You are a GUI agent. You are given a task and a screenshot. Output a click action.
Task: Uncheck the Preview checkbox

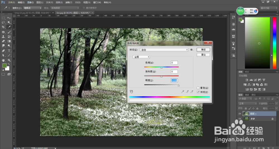pyautogui.click(x=198, y=92)
